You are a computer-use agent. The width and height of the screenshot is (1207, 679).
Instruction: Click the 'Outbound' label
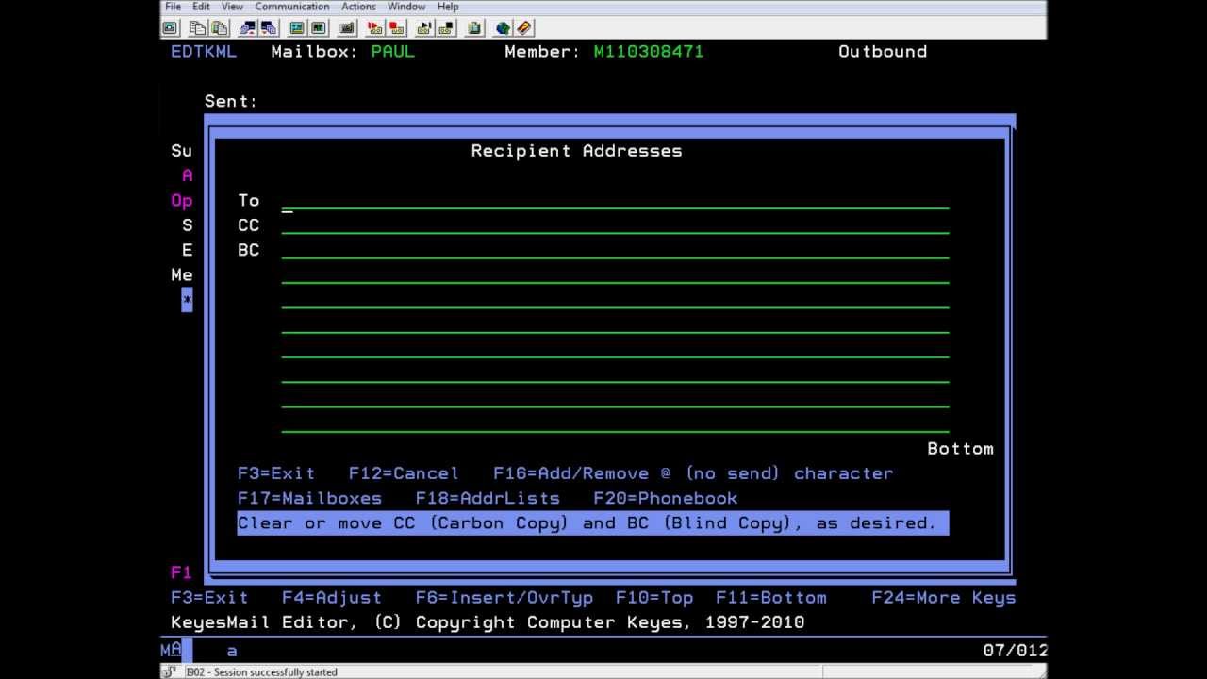883,52
